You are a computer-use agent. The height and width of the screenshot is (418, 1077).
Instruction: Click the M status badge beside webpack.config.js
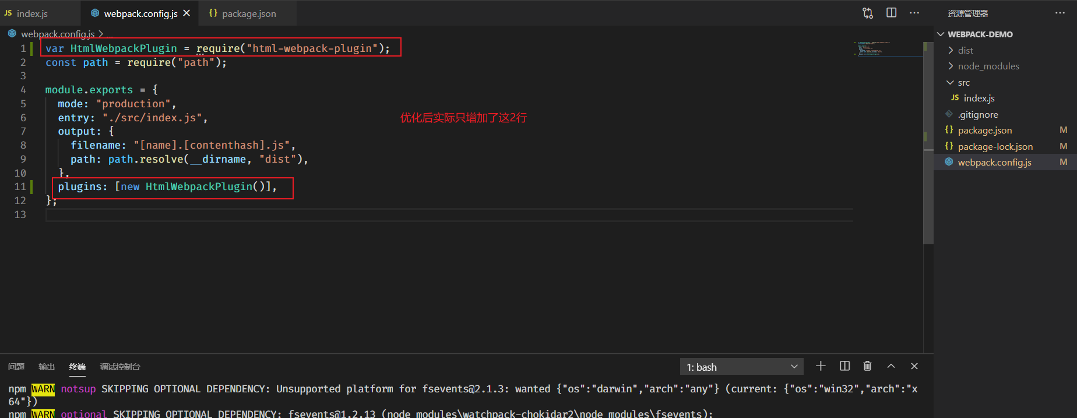(x=1064, y=162)
